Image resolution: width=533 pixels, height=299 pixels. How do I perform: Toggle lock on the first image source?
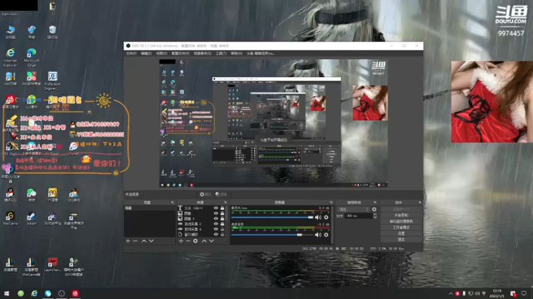[x=223, y=213]
